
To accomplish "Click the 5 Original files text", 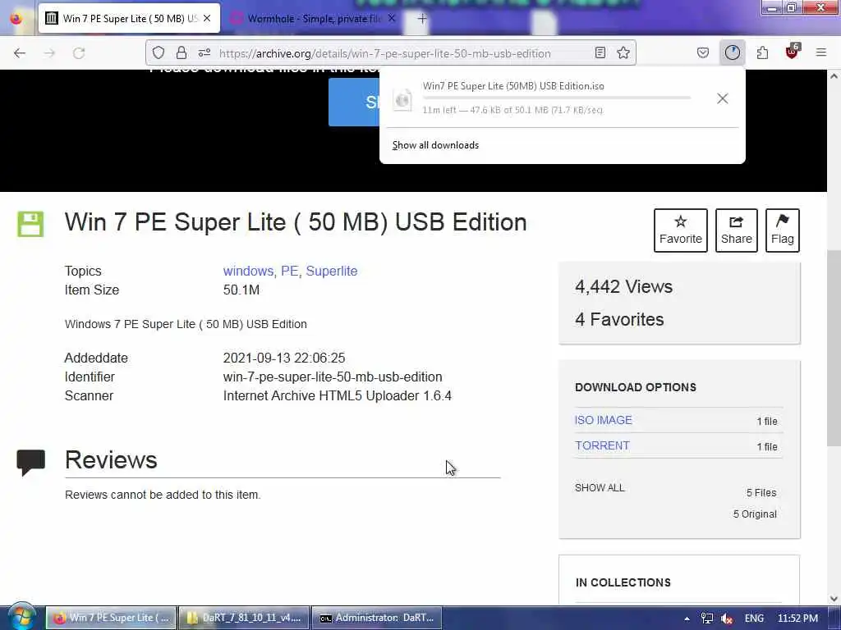I will point(755,514).
